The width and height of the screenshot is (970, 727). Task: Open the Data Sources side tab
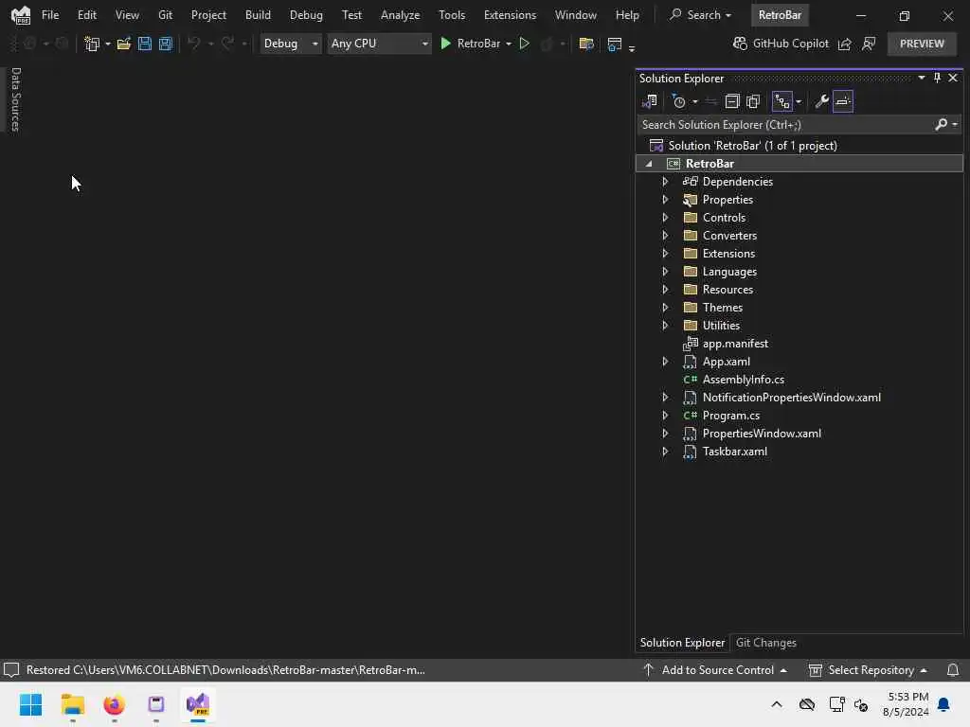[15, 99]
